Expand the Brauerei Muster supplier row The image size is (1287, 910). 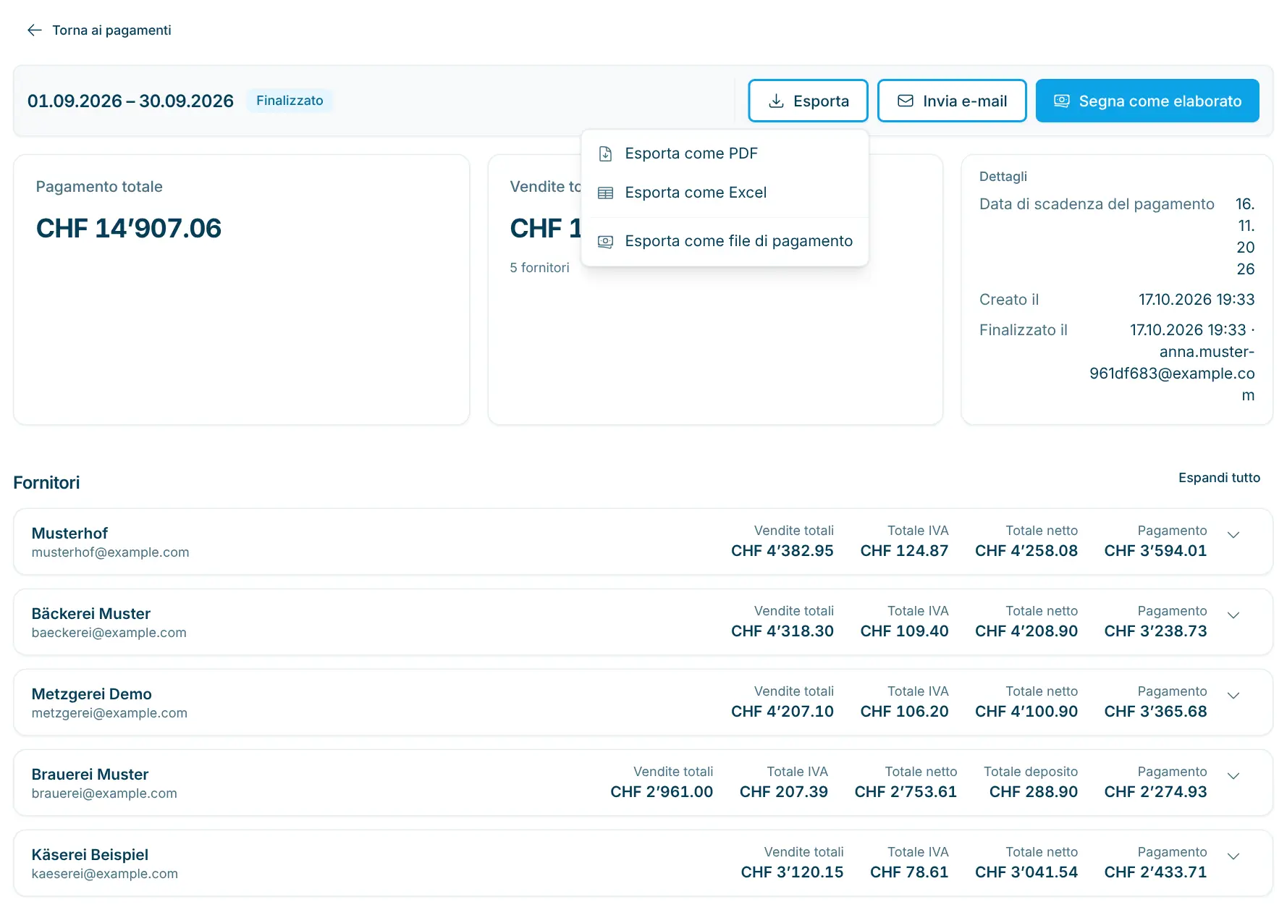pos(1233,776)
